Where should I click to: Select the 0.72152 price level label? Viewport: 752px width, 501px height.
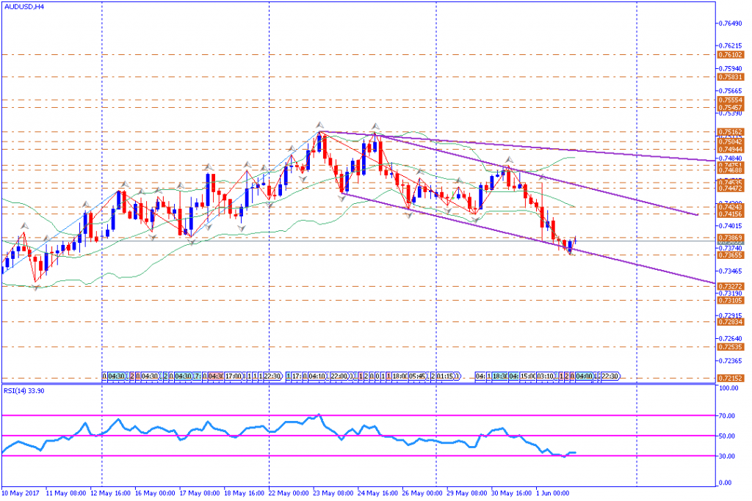(x=731, y=378)
